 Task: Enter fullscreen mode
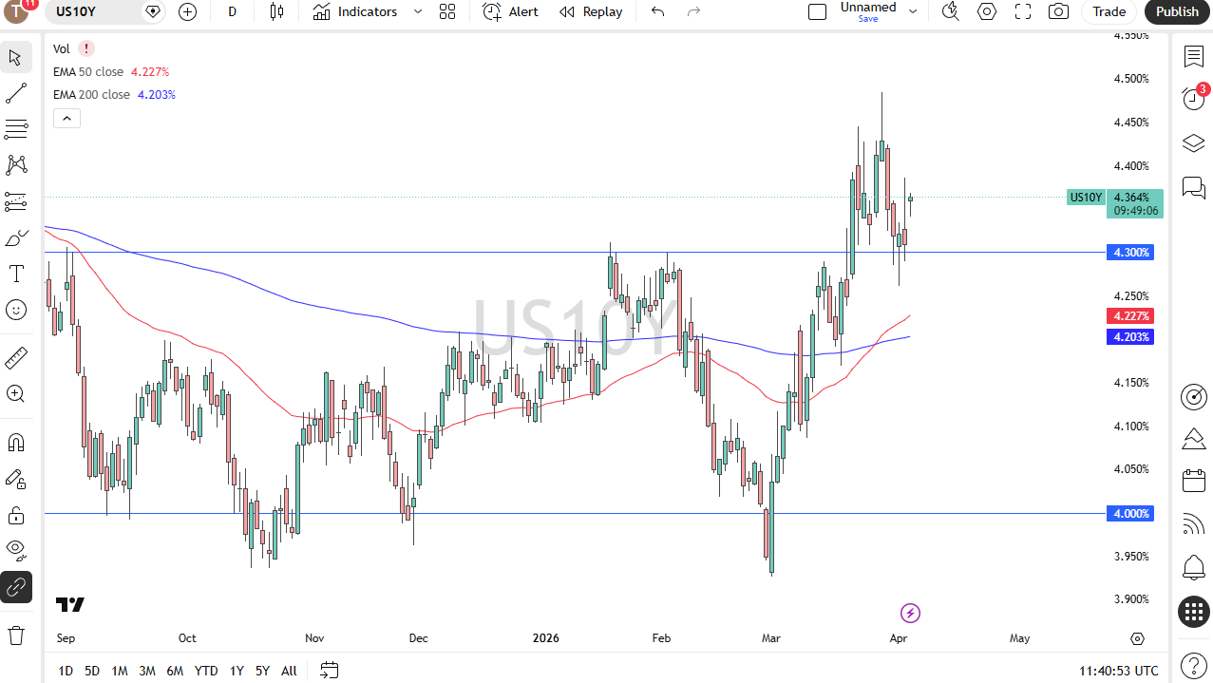coord(1023,11)
